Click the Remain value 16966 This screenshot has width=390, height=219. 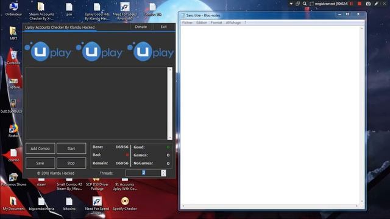tap(122, 163)
